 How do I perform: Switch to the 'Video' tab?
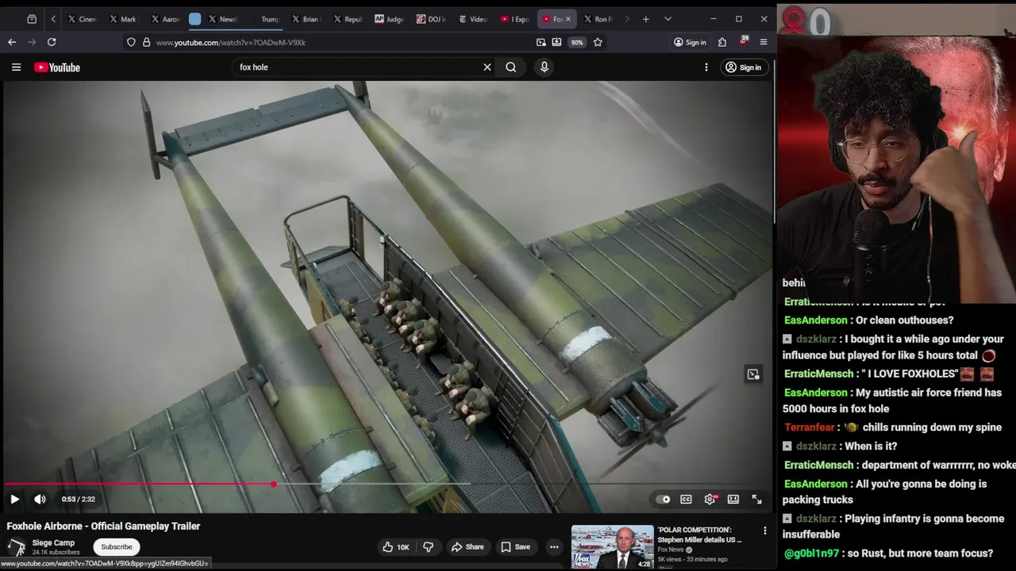click(473, 19)
